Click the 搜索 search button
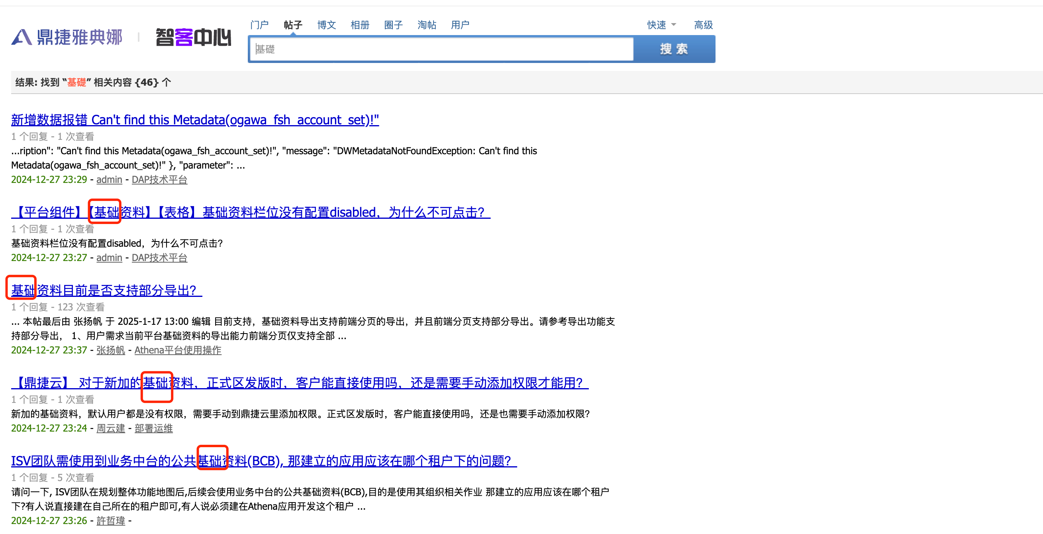 point(674,49)
